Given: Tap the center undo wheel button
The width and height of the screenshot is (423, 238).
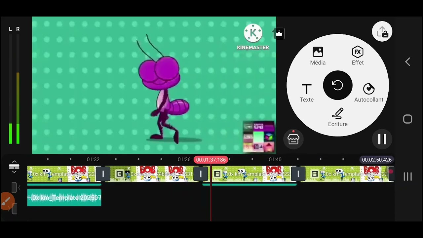Looking at the screenshot, I should [338, 85].
